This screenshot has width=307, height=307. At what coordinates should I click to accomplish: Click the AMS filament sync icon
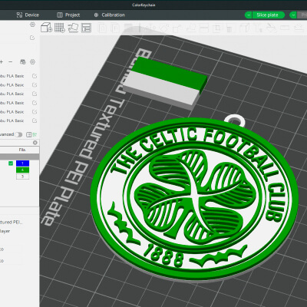tap(23, 62)
